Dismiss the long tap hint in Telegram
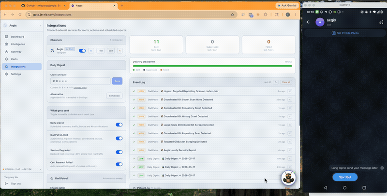 [x=382, y=168]
